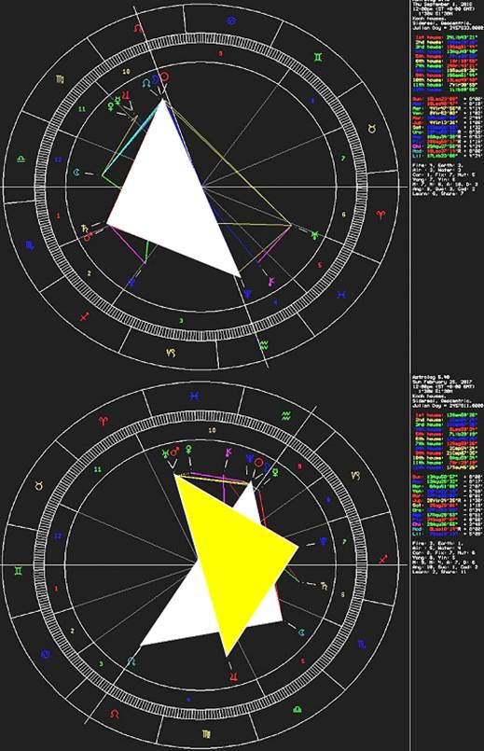Select the red Aries sign in lower chart

103,421
